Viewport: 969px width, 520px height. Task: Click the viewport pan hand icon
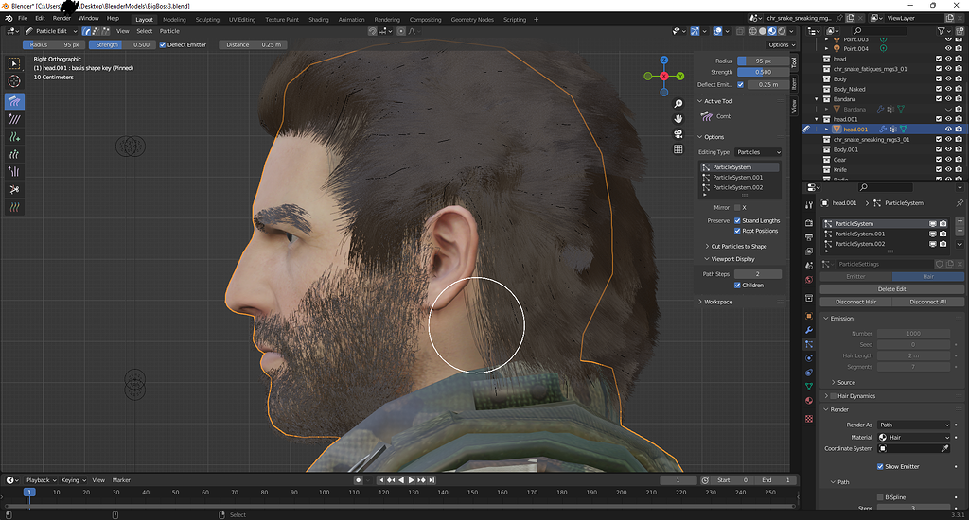pyautogui.click(x=678, y=118)
